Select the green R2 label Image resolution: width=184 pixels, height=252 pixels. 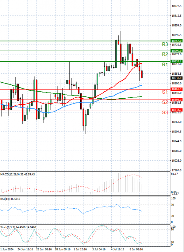coord(165,54)
